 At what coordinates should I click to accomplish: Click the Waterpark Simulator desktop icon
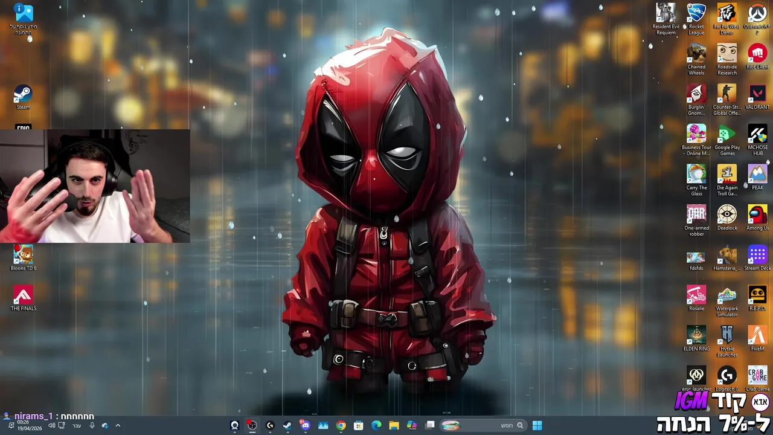point(726,301)
